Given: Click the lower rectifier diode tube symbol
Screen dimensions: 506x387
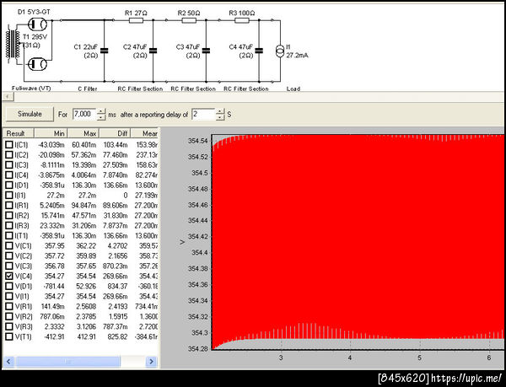Looking at the screenshot, I should 37,64.
